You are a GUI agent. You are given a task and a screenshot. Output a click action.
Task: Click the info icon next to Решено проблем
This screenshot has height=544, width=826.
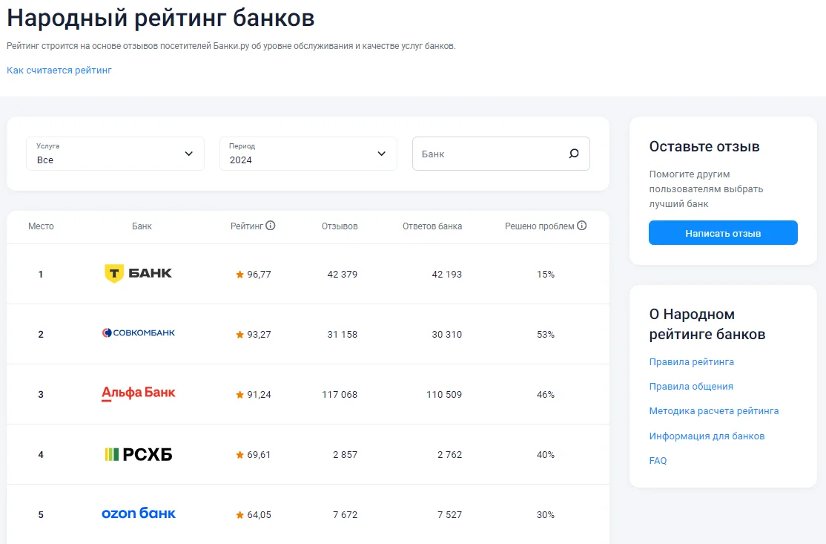pyautogui.click(x=581, y=226)
